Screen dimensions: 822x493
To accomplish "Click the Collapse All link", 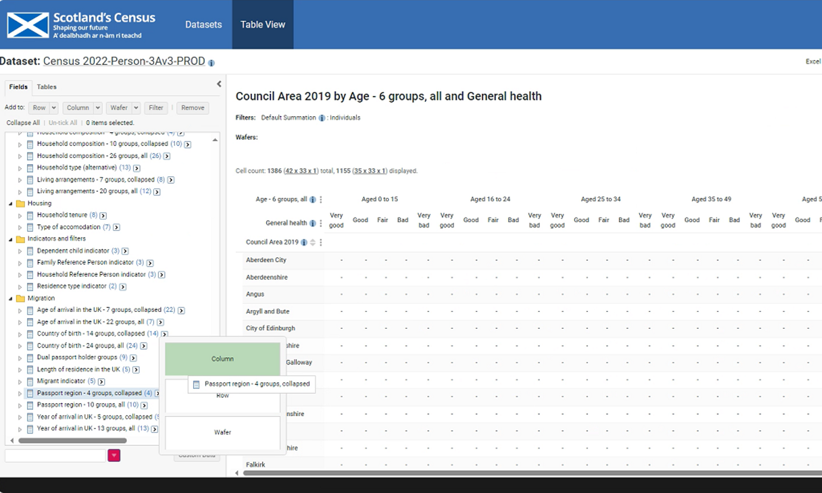I will click(x=23, y=123).
